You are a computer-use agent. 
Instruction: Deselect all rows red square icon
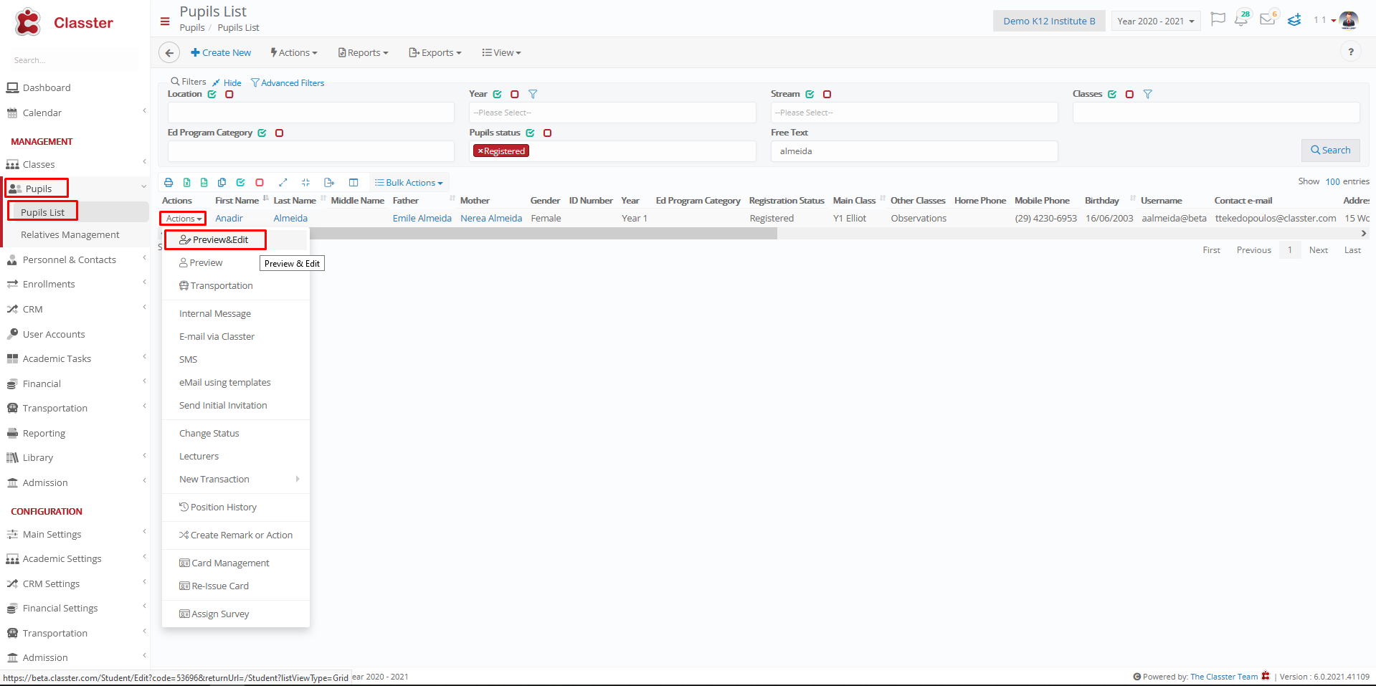260,183
